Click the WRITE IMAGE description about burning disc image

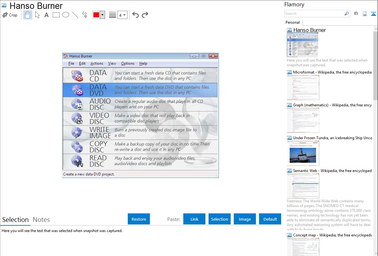coord(156,133)
